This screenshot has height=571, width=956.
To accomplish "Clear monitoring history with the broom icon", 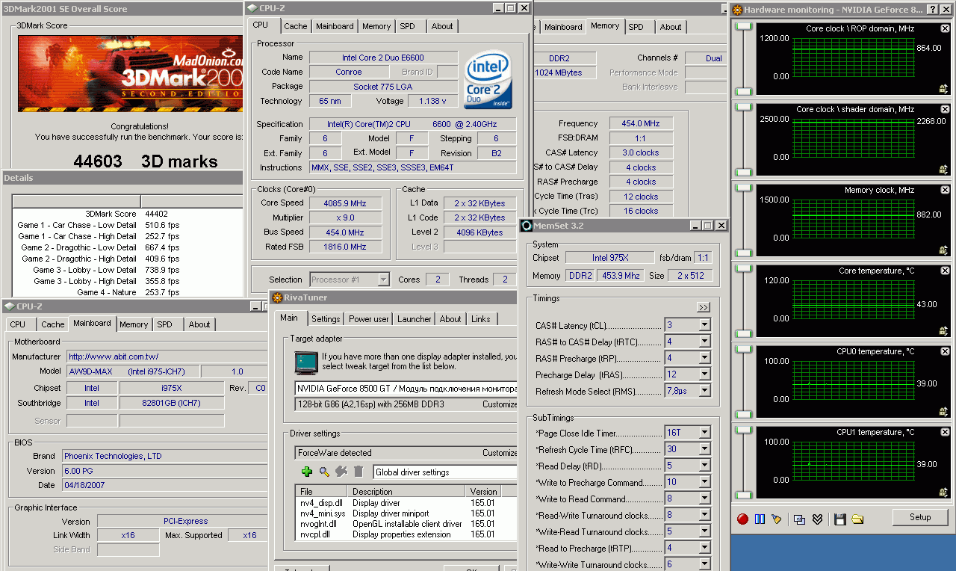I will [x=777, y=519].
